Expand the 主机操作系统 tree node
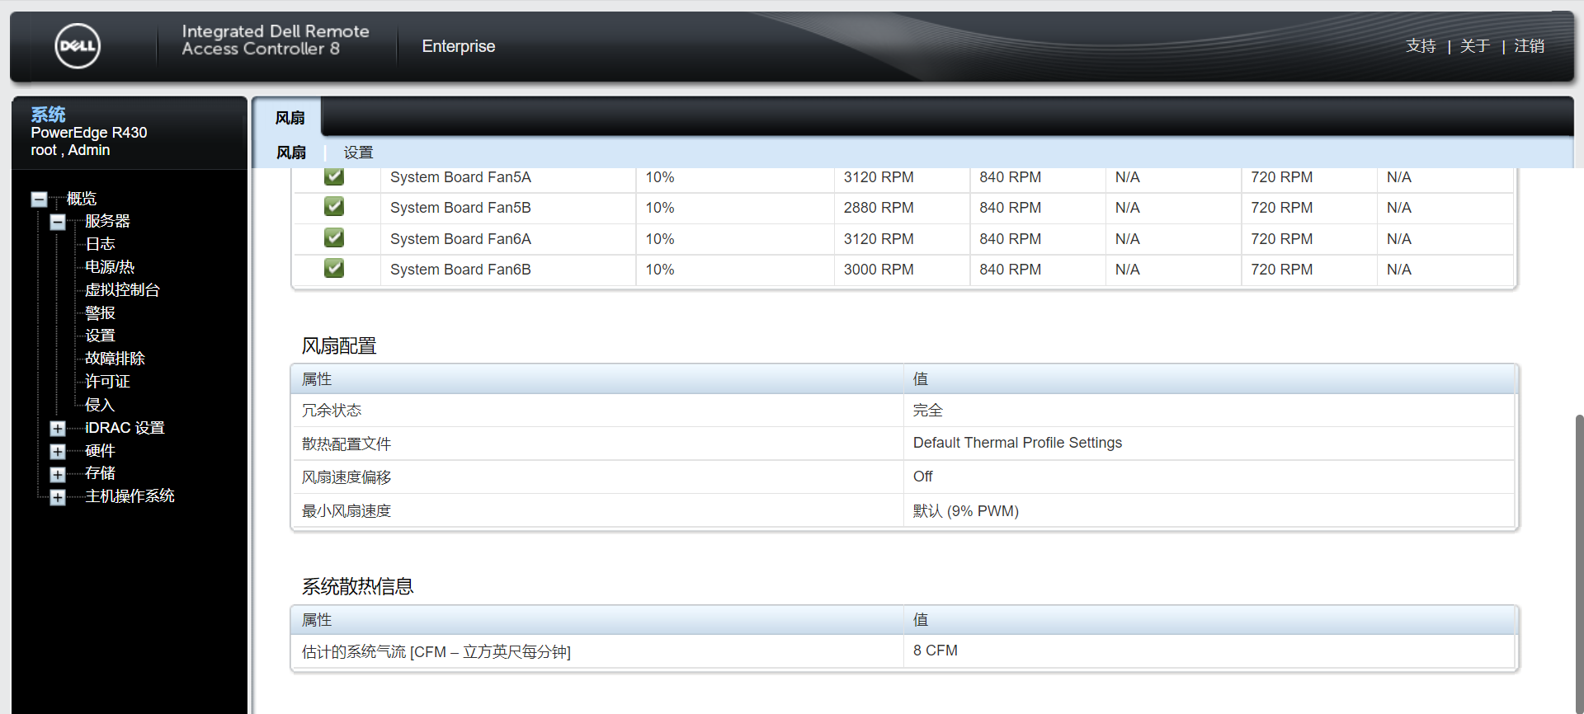This screenshot has height=714, width=1584. (x=58, y=497)
